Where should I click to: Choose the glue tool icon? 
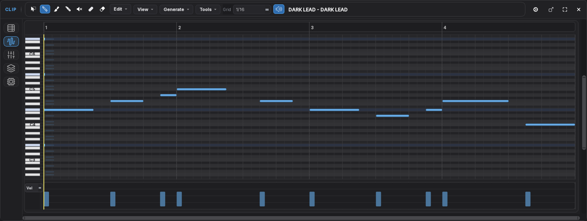coord(91,9)
